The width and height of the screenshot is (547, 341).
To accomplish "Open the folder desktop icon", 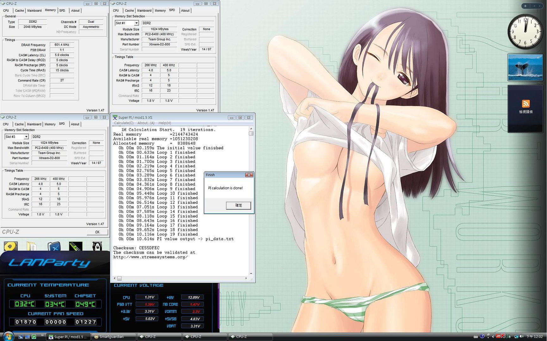I will (32, 246).
